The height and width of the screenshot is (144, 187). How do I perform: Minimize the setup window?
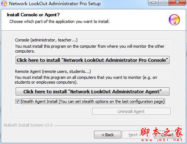(154, 3)
